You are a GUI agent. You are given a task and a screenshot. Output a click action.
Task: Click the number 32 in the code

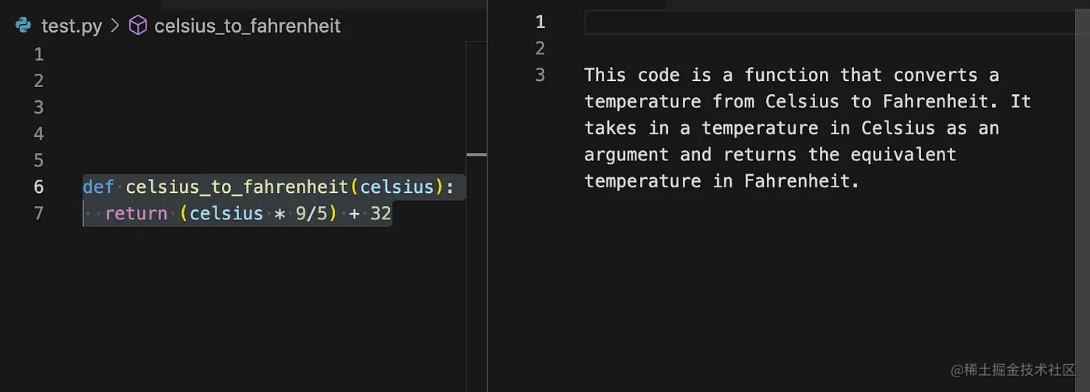(381, 213)
